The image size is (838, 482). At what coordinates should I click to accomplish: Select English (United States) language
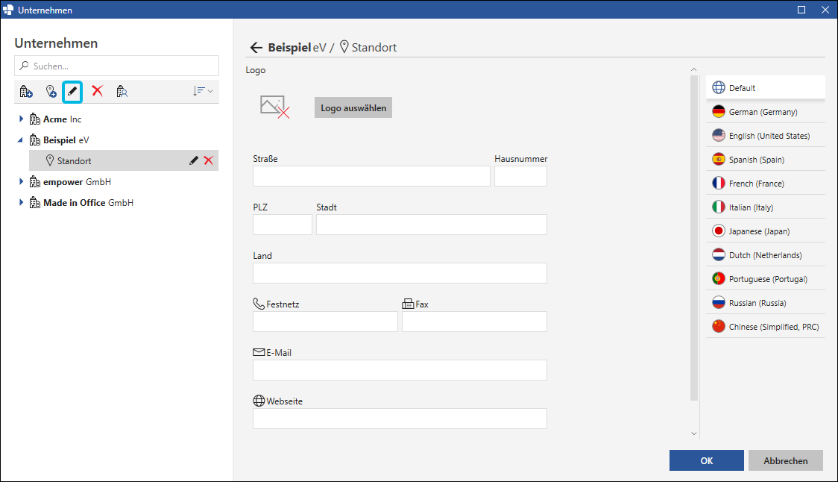pos(766,136)
